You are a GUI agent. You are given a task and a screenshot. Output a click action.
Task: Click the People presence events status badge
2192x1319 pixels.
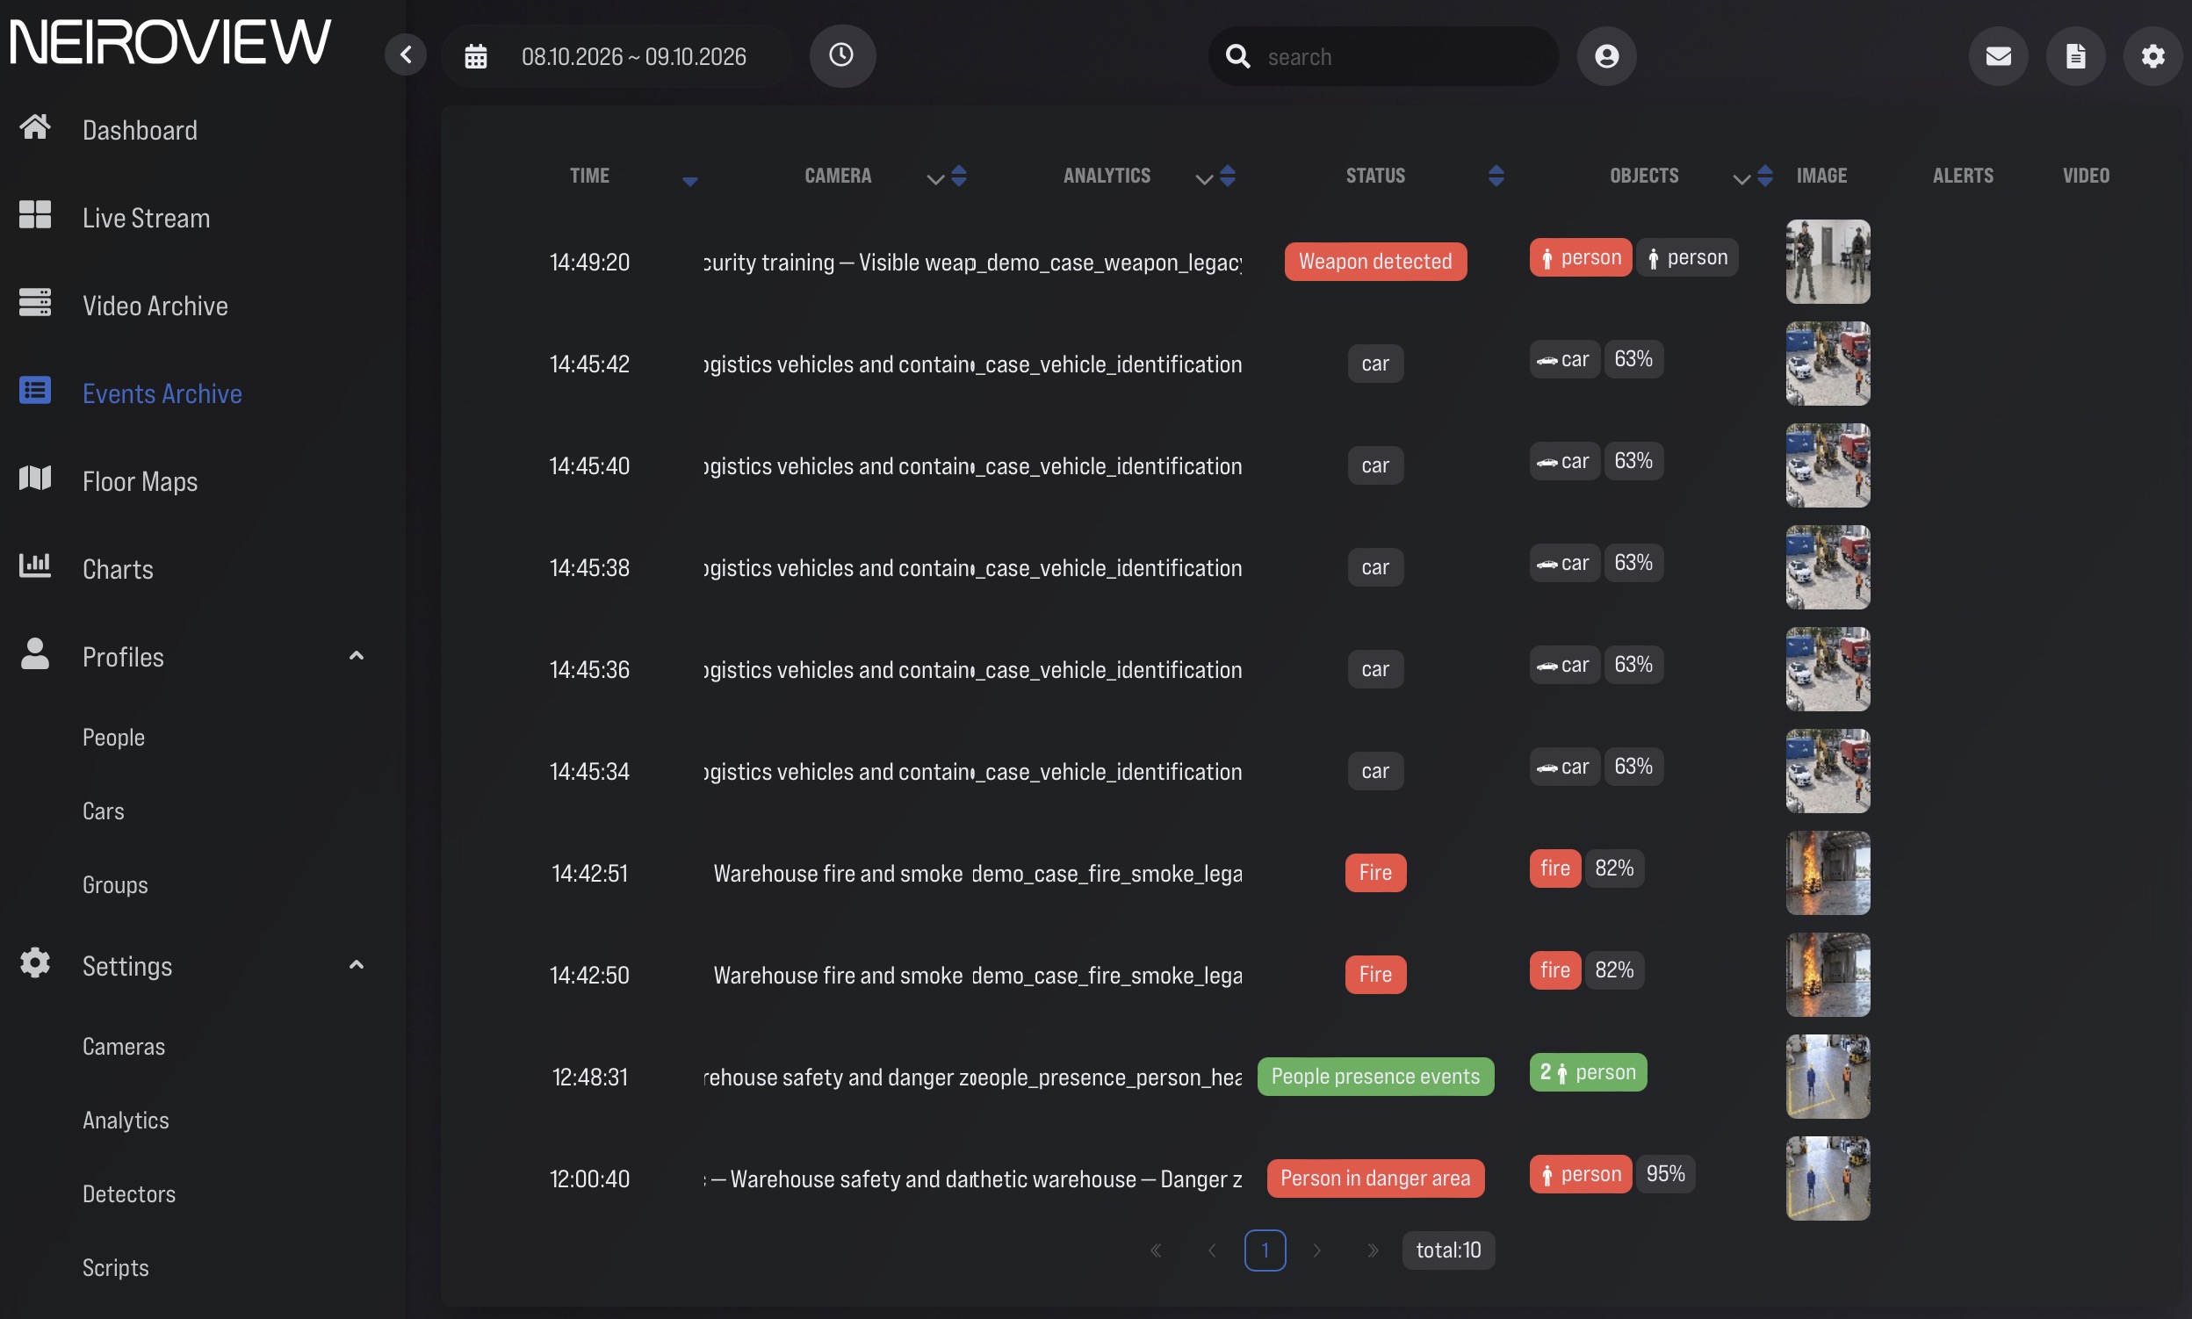point(1375,1077)
